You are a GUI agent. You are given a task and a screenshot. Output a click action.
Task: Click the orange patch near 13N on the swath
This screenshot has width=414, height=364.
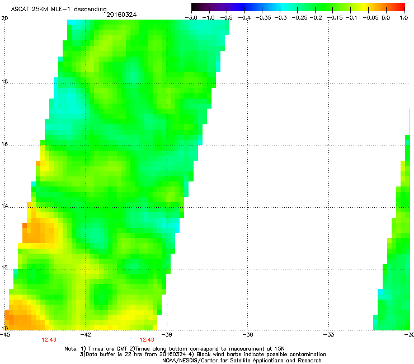coord(40,232)
